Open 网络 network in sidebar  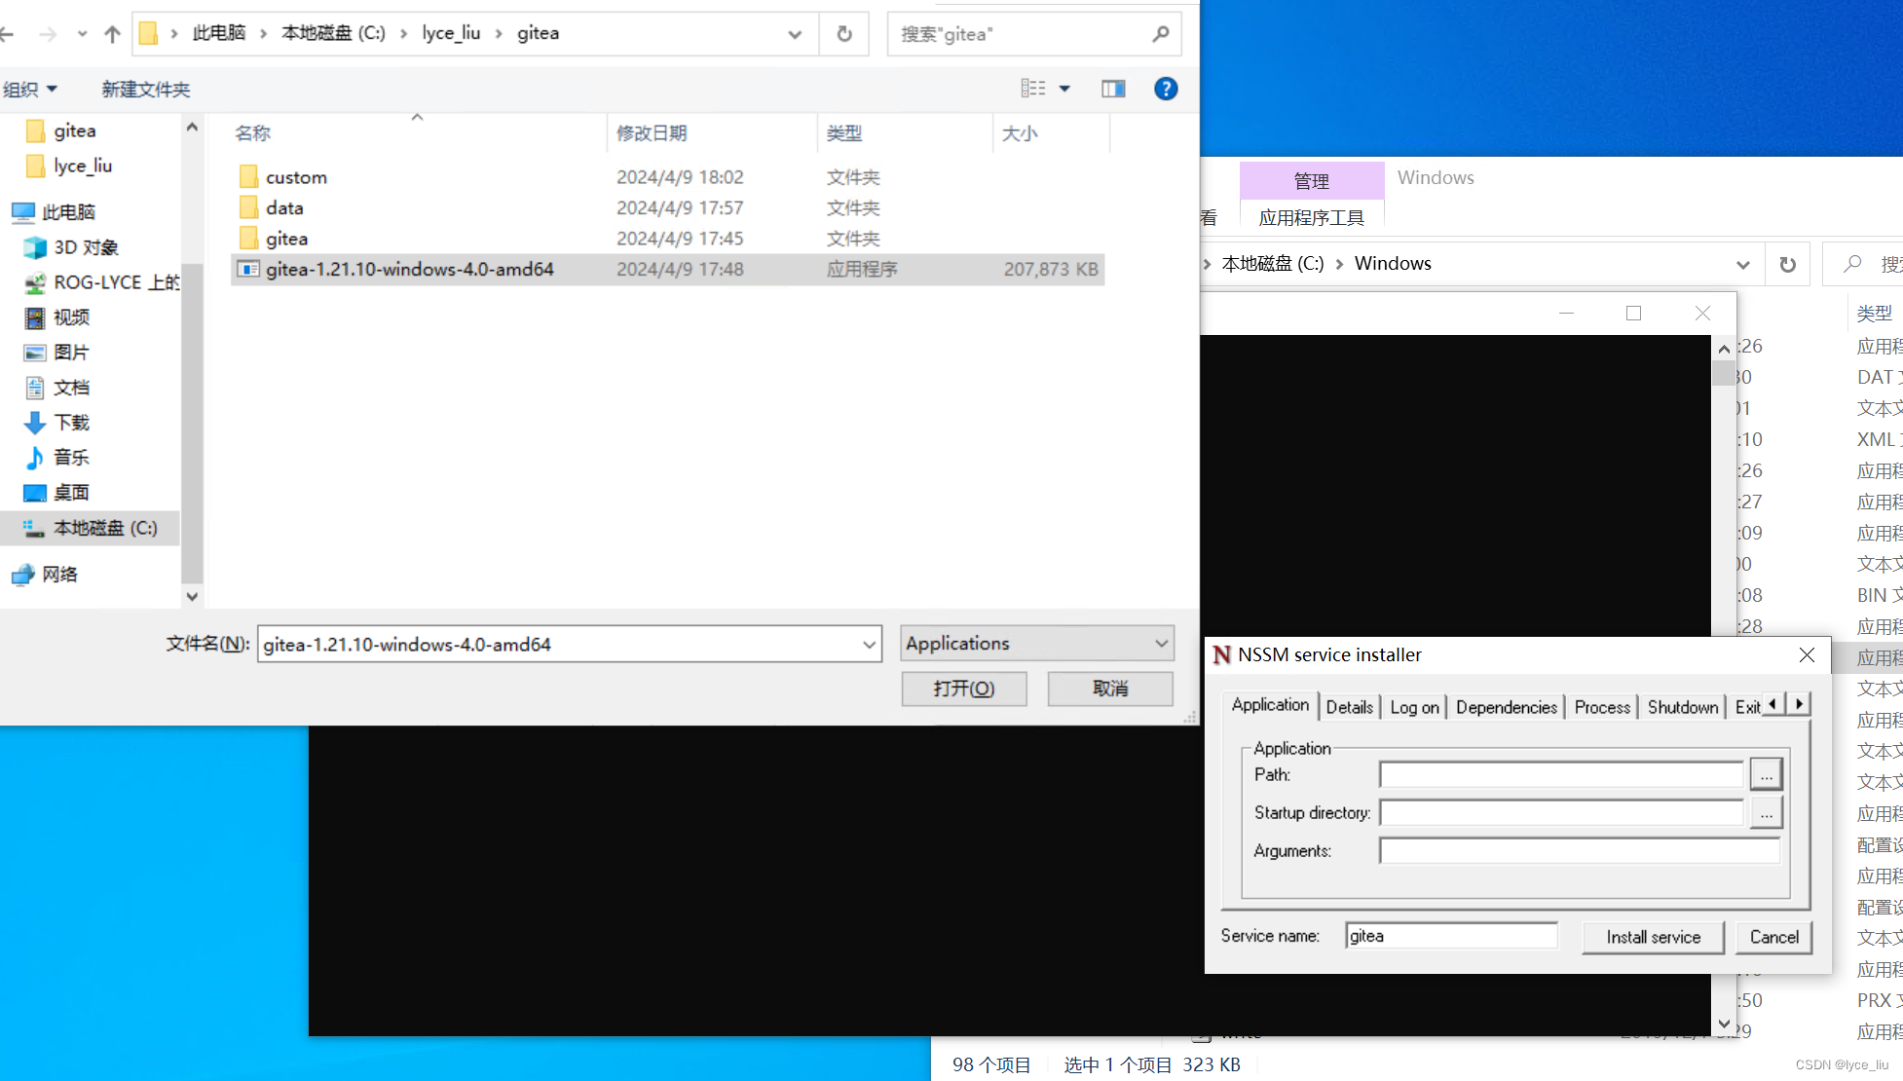click(59, 575)
